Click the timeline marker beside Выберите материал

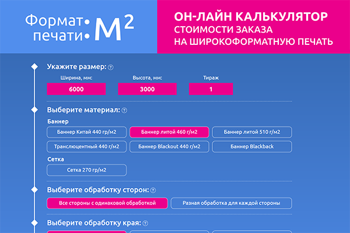[x=34, y=110]
